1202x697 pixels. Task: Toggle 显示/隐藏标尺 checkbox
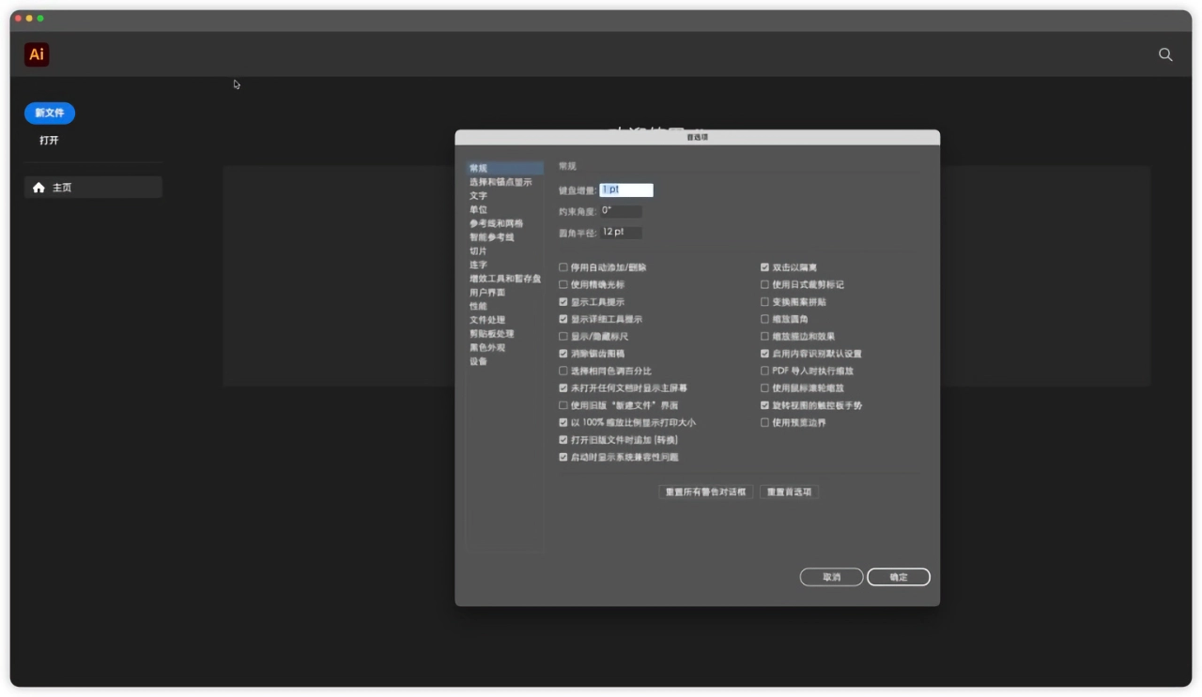click(x=563, y=336)
